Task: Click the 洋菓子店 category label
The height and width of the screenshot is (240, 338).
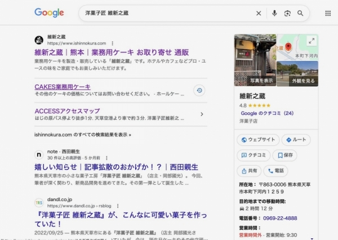Action: click(x=248, y=121)
